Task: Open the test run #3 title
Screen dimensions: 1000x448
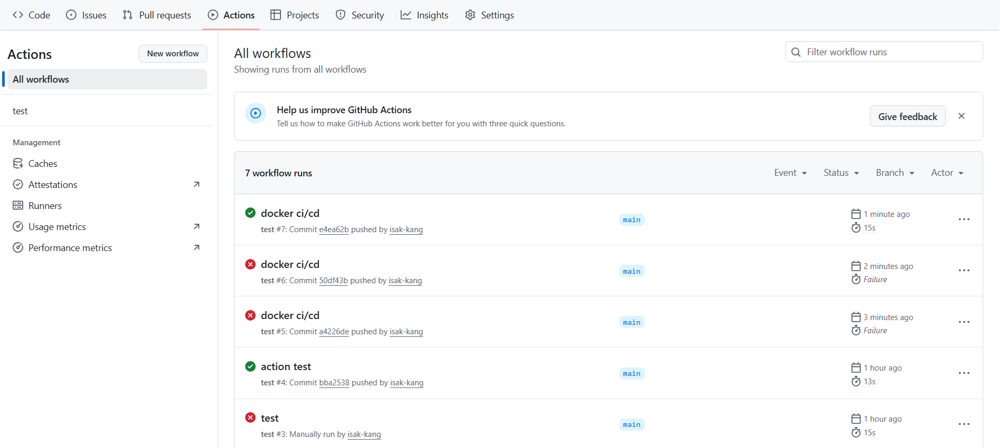Action: click(x=269, y=418)
